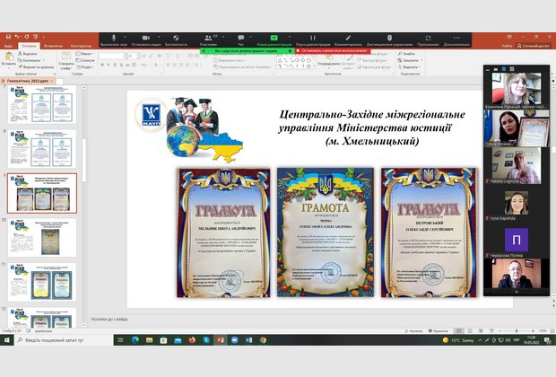The image size is (556, 377).
Task: Save presentation from Quick Access toolbar
Action: pos(8,37)
